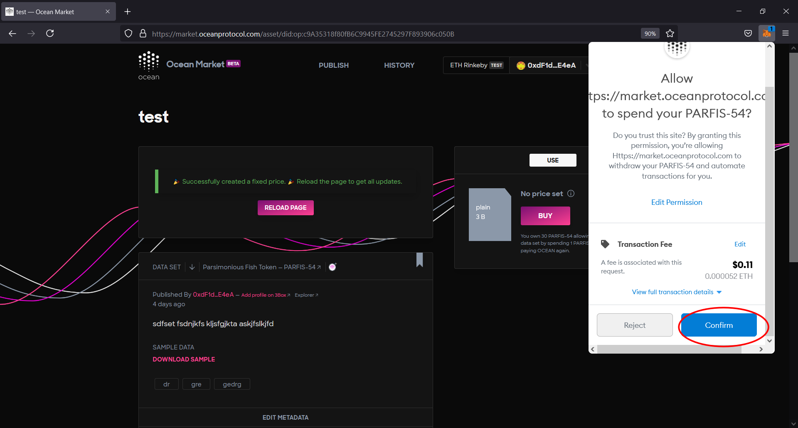This screenshot has height=428, width=798.
Task: Click the 90% zoom level indicator
Action: point(650,34)
